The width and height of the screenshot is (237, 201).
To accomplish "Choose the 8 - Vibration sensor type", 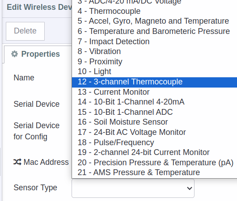I will click(154, 51).
